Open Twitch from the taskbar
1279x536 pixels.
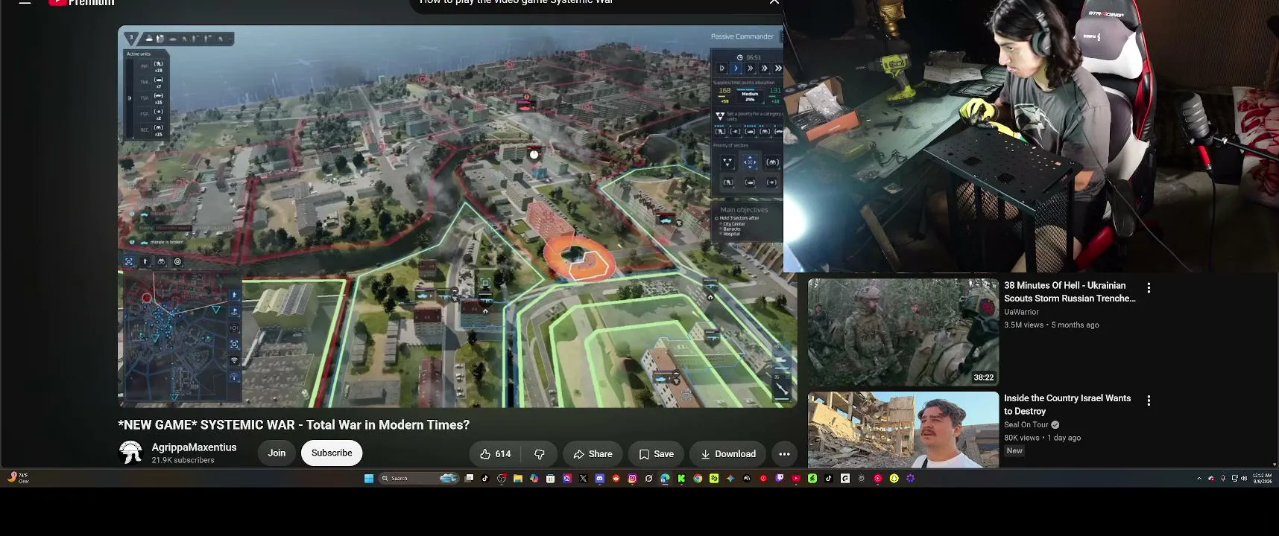coord(780,479)
